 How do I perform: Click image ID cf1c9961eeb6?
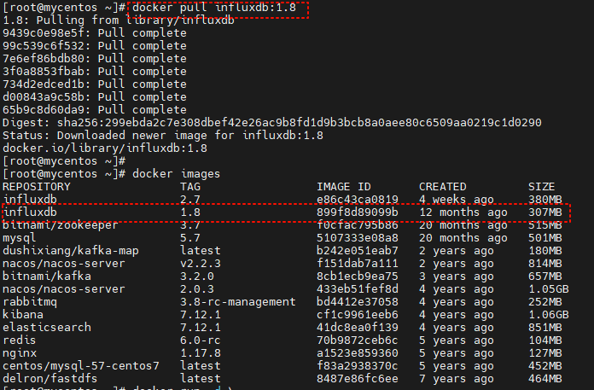[x=358, y=315]
